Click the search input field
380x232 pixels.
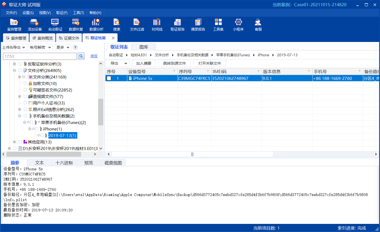point(40,56)
